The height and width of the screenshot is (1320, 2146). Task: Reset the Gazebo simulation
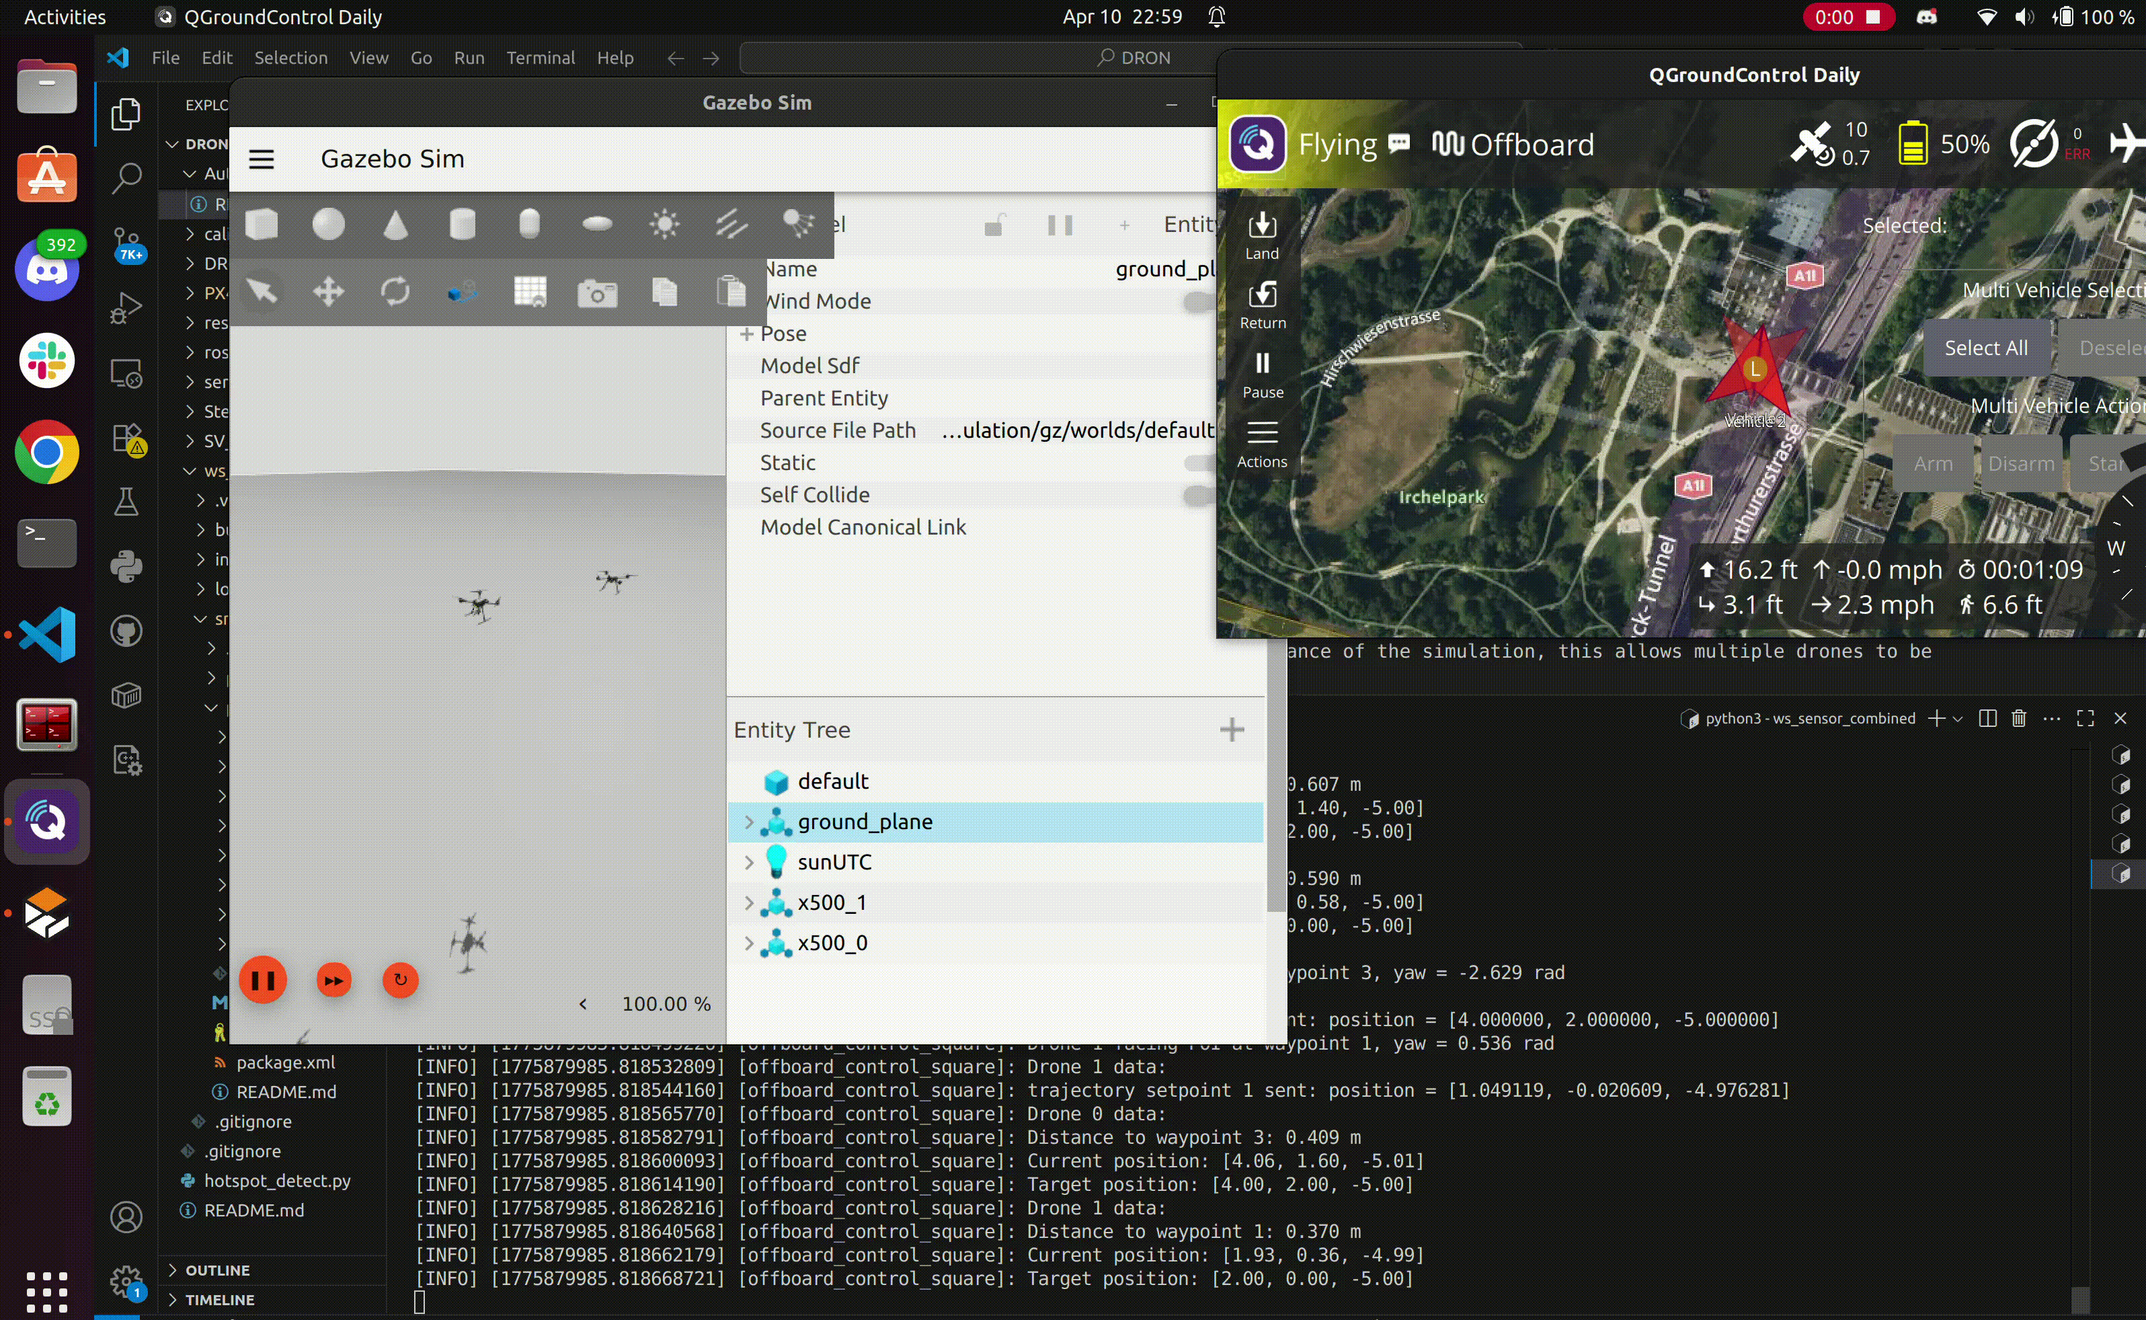(x=401, y=980)
